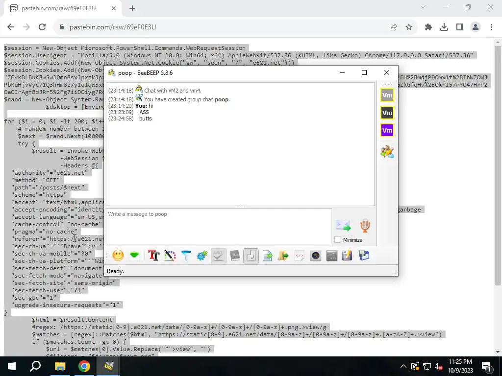The height and width of the screenshot is (376, 502).
Task: Open Windows taskbar search
Action: tap(35, 366)
